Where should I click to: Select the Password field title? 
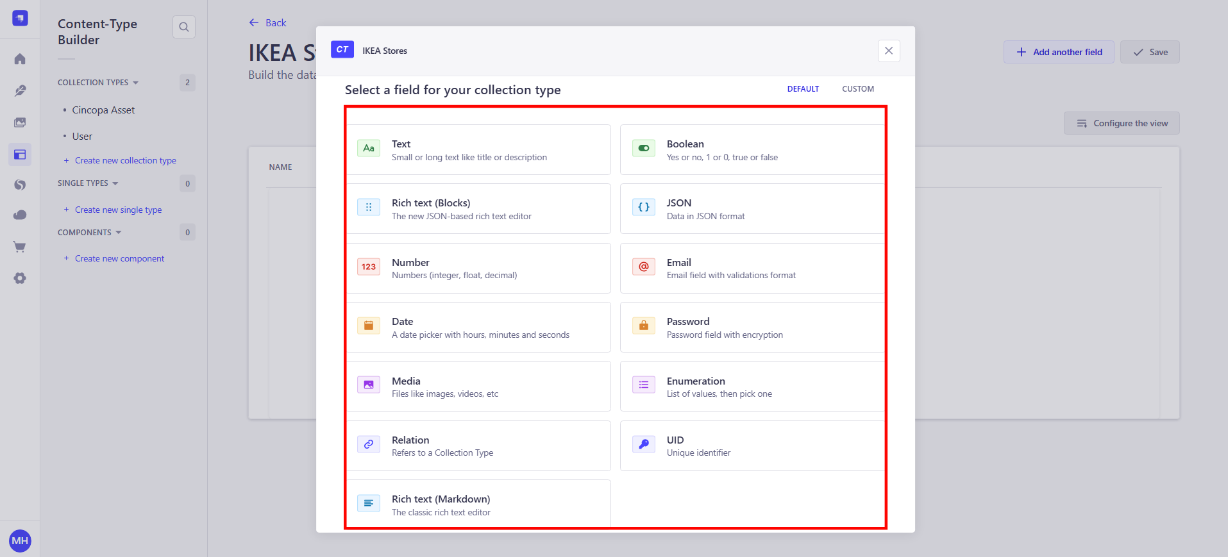coord(688,322)
